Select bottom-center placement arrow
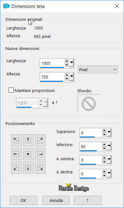 point(28,168)
